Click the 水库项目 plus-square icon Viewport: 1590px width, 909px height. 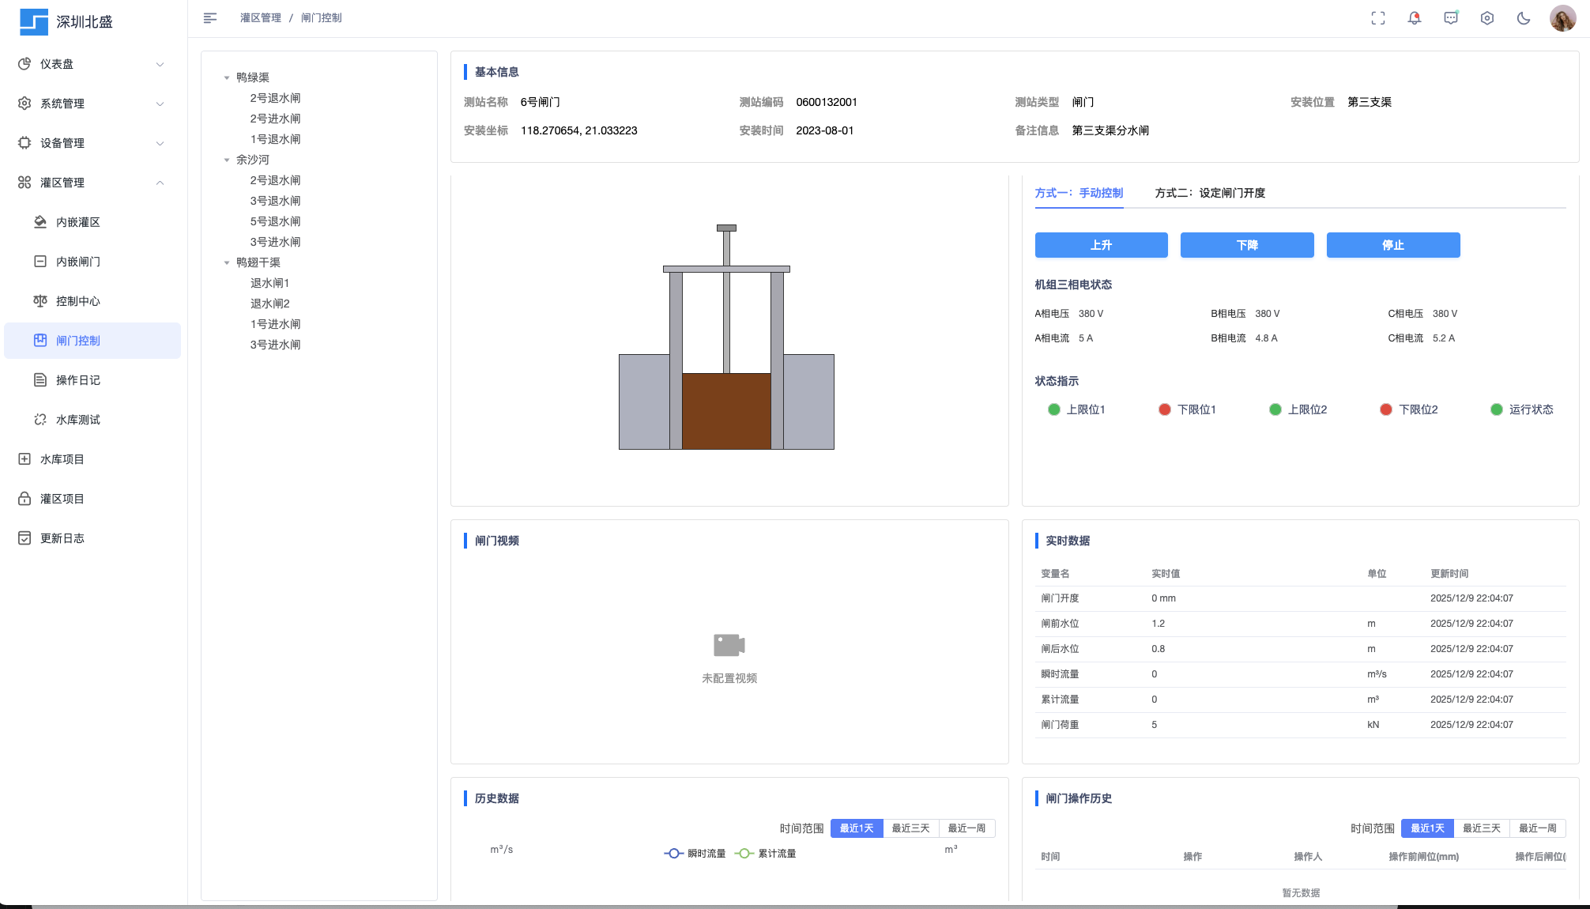24,459
